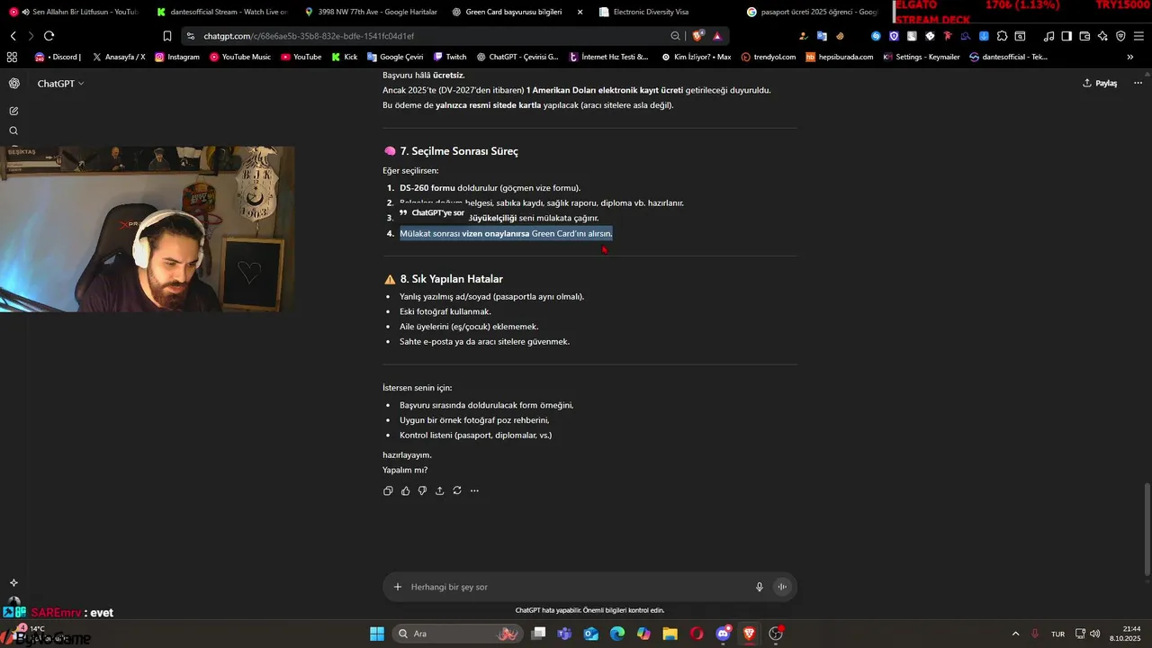Switch to dantesofficial Stream tab

(220, 12)
